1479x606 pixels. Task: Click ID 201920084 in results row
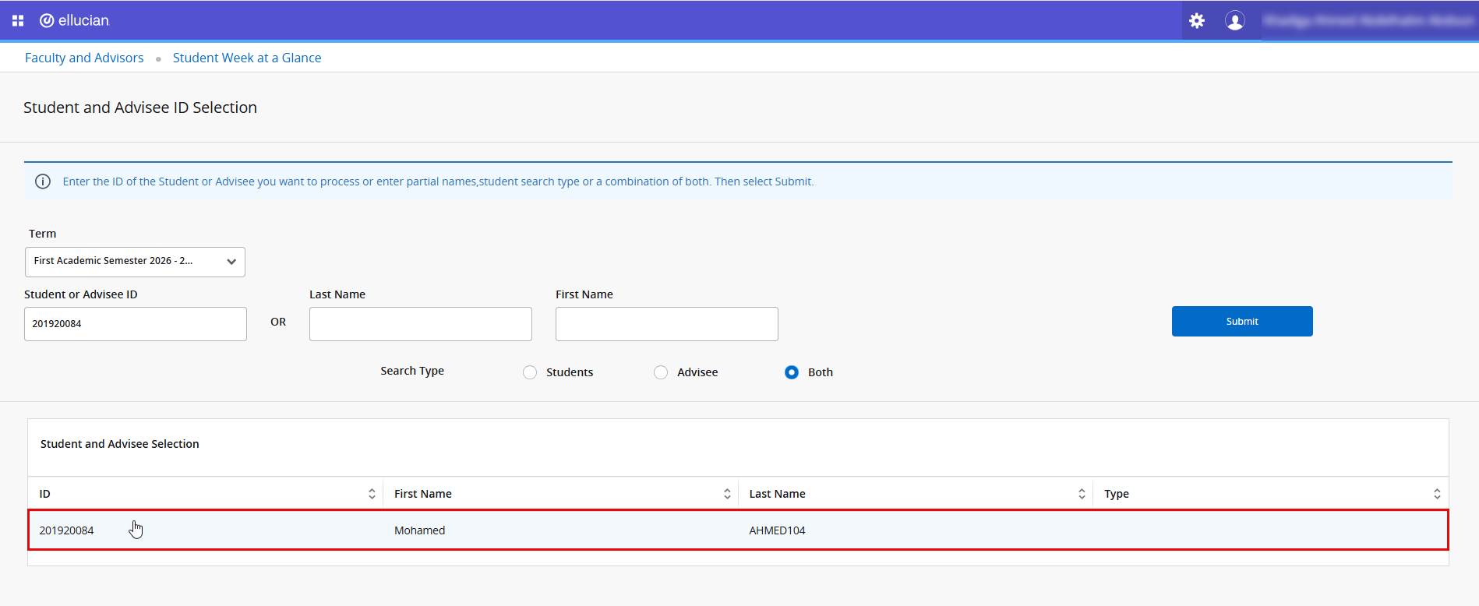click(67, 530)
